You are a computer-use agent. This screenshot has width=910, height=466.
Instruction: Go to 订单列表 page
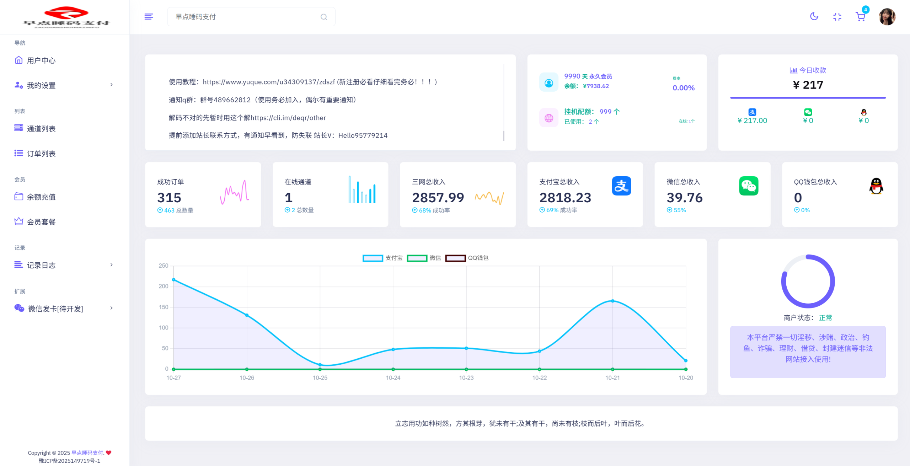coord(41,154)
